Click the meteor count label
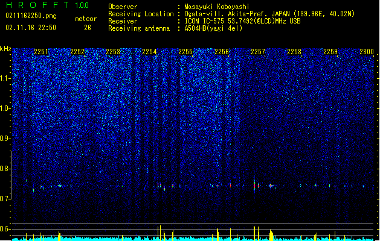Image resolution: width=380 pixels, height=241 pixels. coord(86,19)
